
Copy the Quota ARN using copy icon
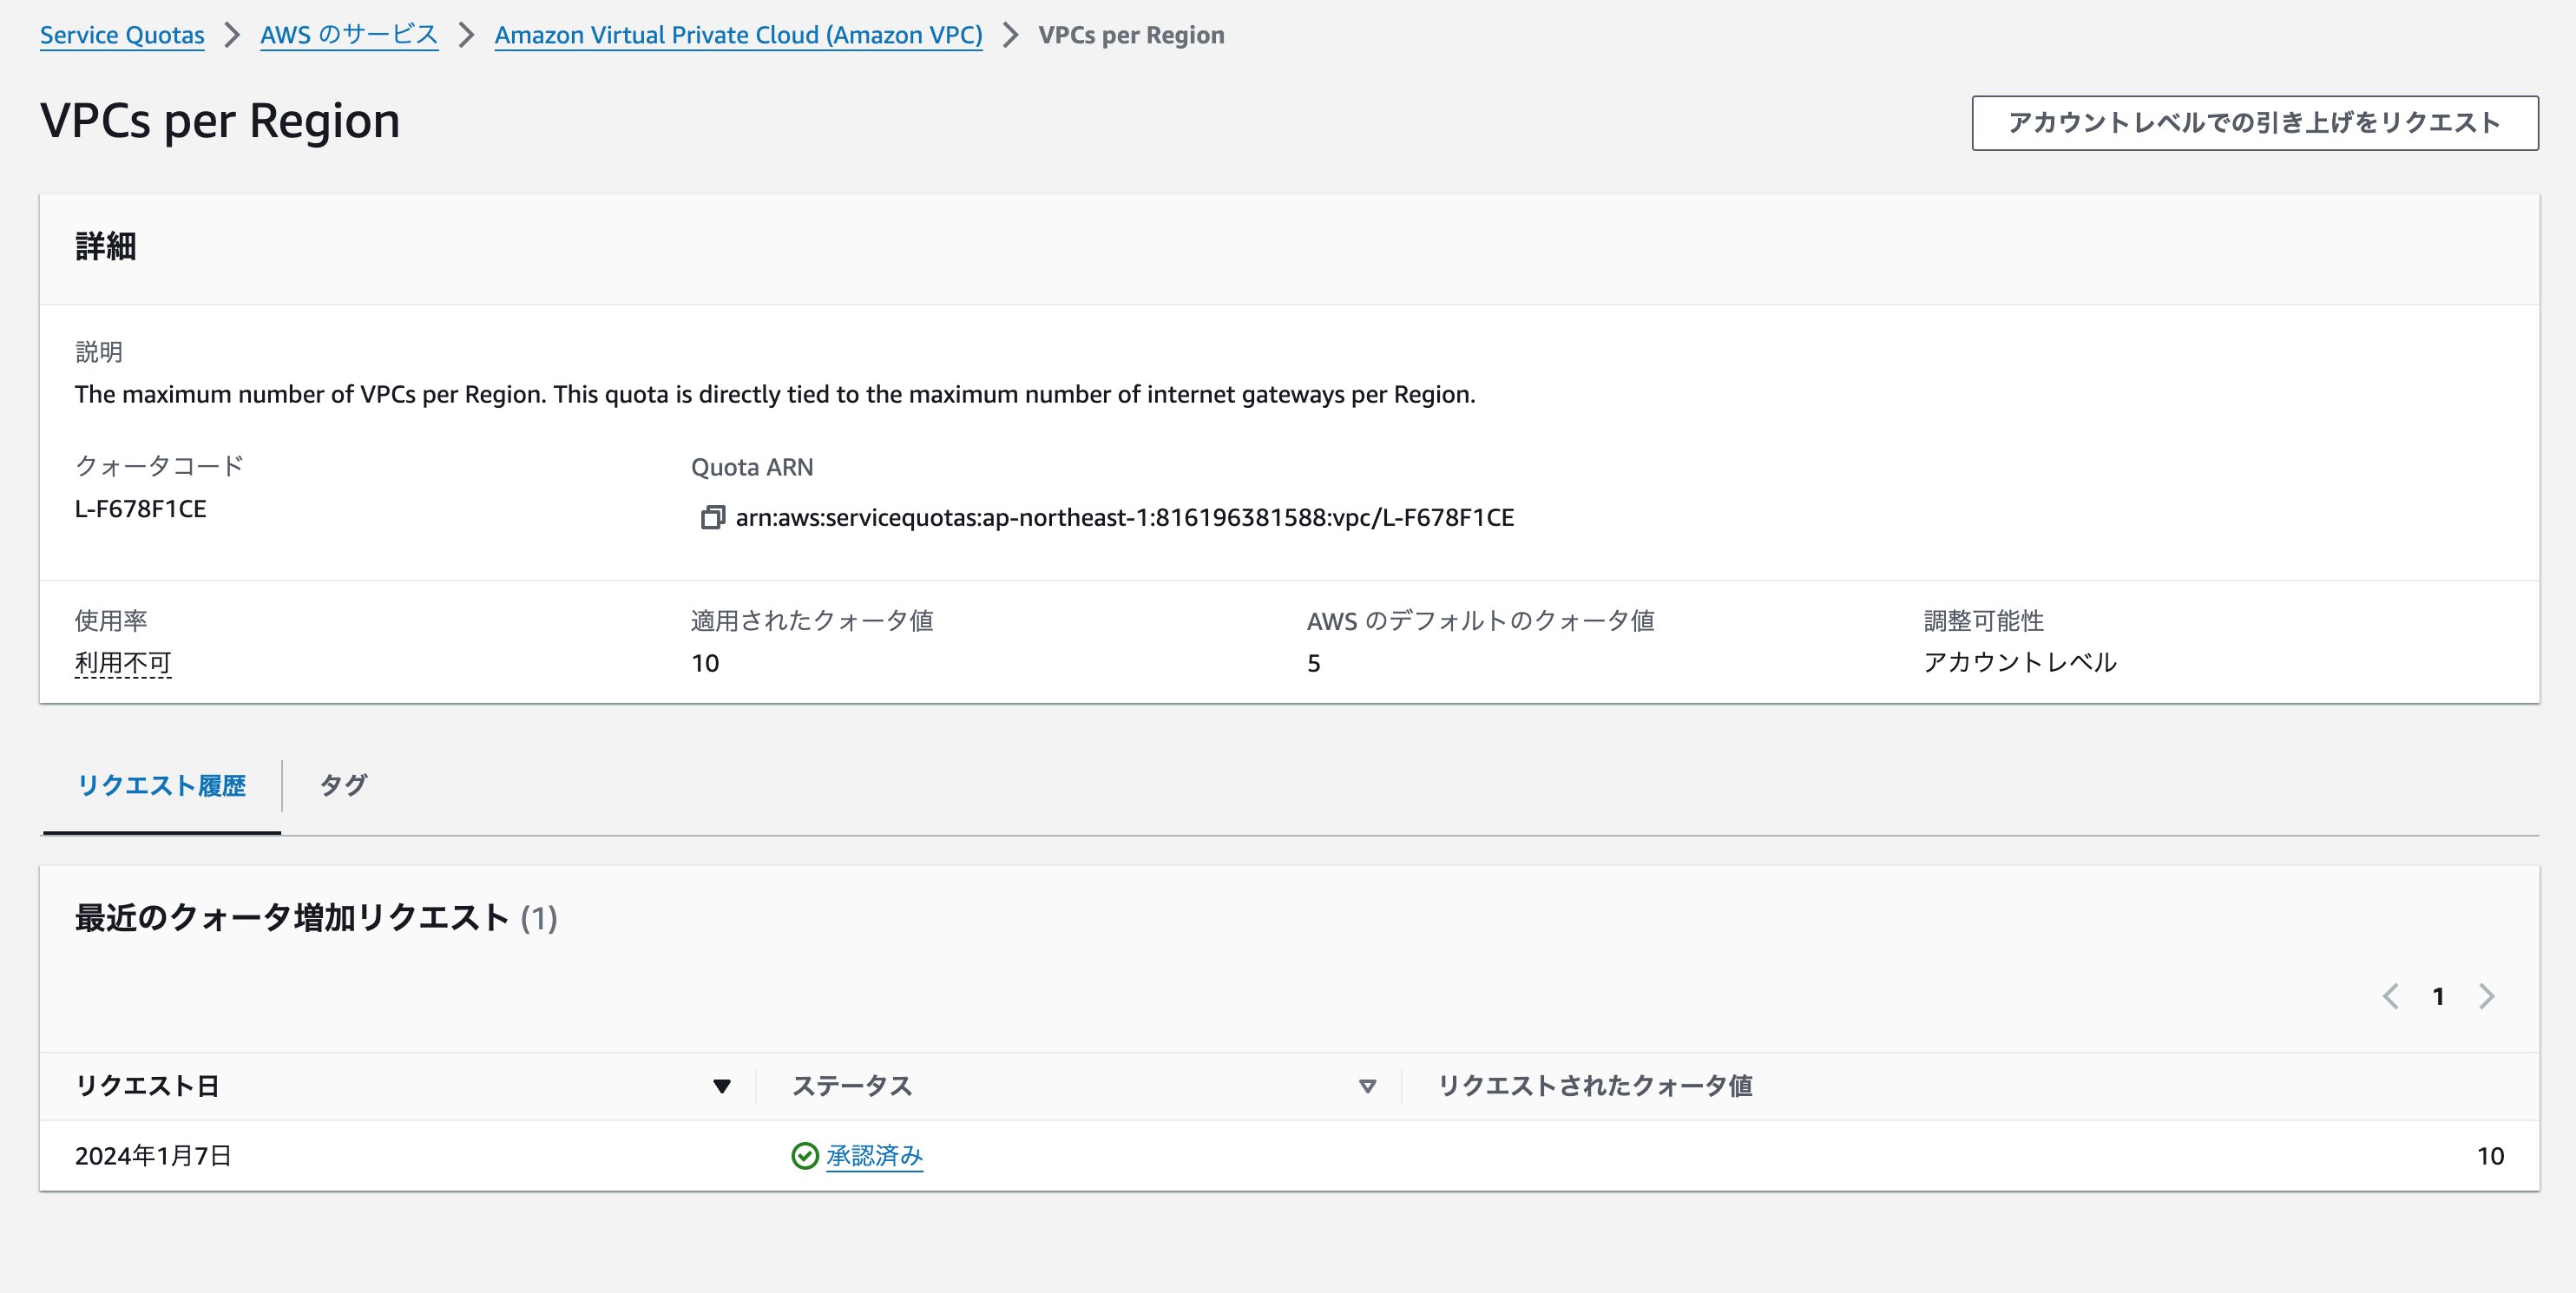(712, 517)
